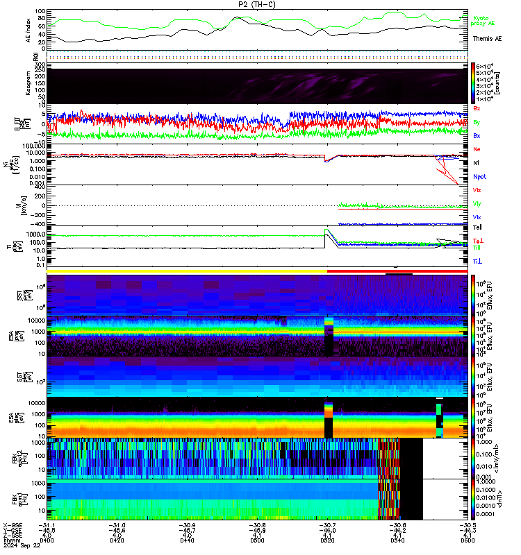Click the <|mV/m|> color bar unit label
Viewport: 521px width, 555px height.
tap(497, 459)
